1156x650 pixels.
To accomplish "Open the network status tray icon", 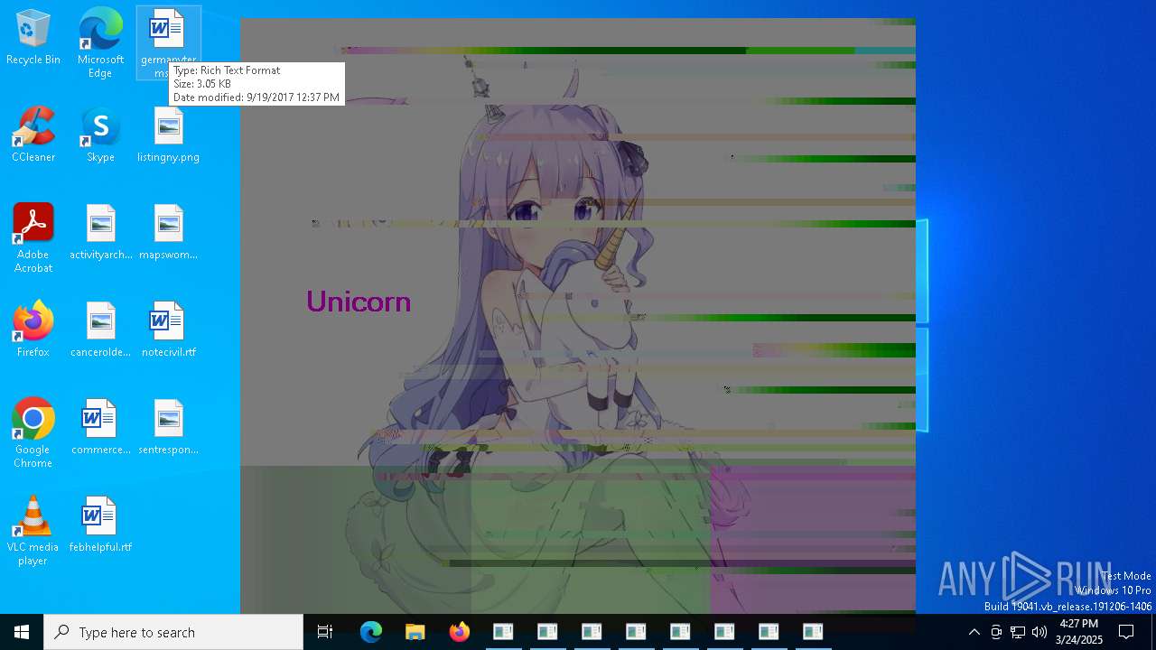I will 1018,632.
